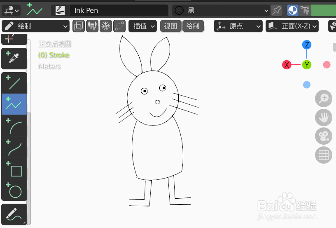This screenshot has height=228, width=336.
Task: Select the Box tool
Action: pyautogui.click(x=14, y=168)
